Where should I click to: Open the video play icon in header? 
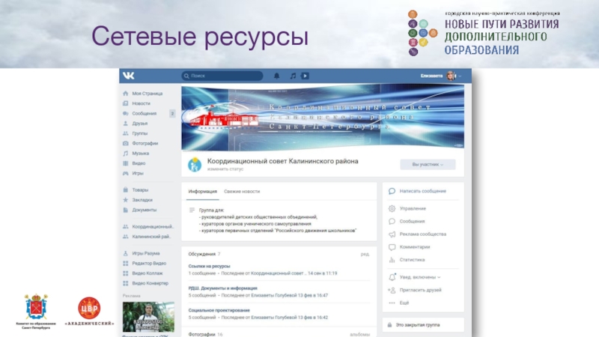(305, 76)
